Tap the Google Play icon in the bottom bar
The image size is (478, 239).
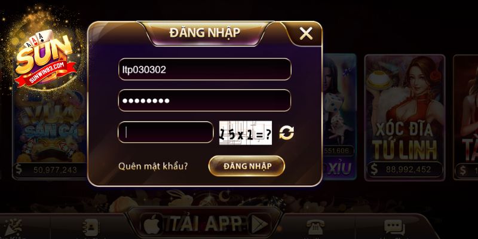[x=260, y=225]
